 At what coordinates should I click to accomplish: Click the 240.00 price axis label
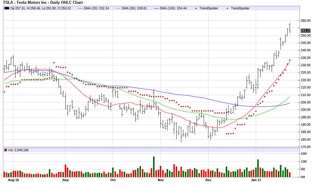tap(306, 50)
